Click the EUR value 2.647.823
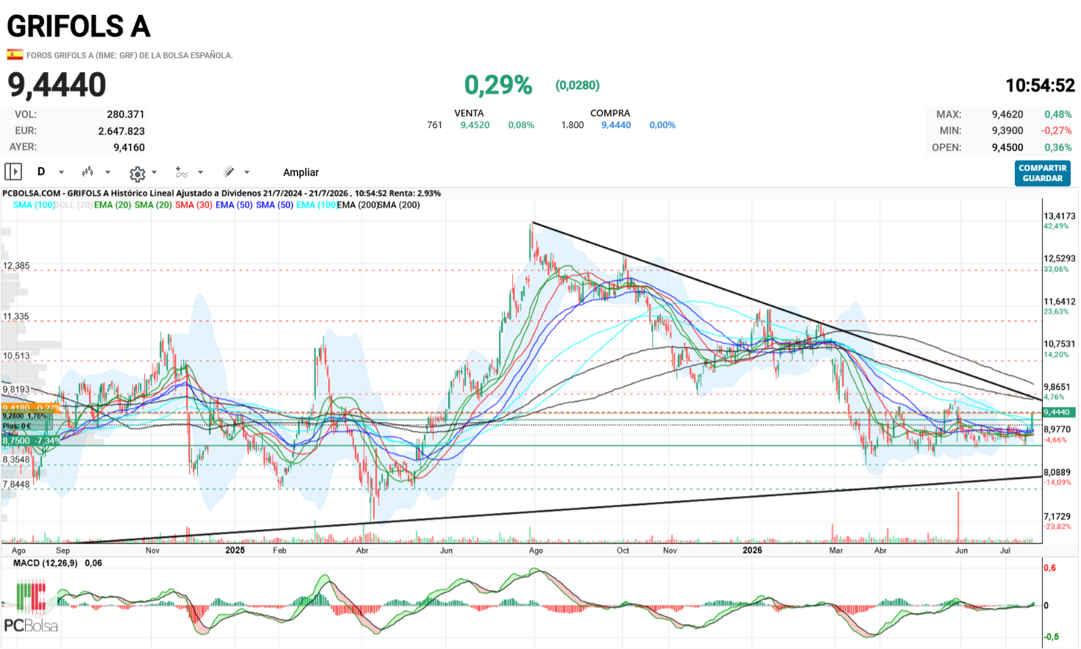 point(121,131)
